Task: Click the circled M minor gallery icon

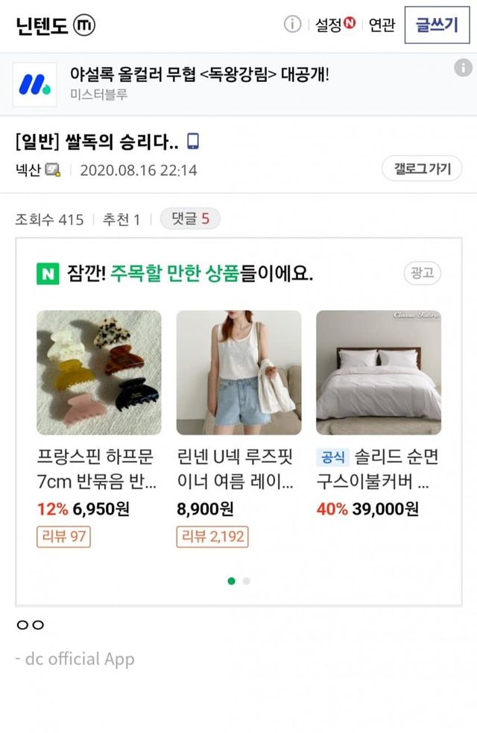Action: (84, 25)
